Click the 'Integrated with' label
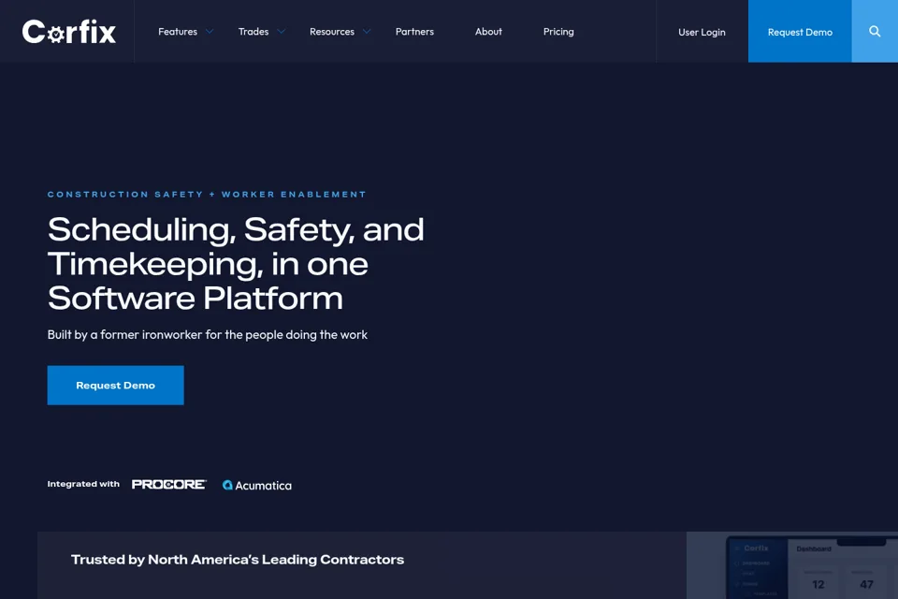 coord(83,484)
